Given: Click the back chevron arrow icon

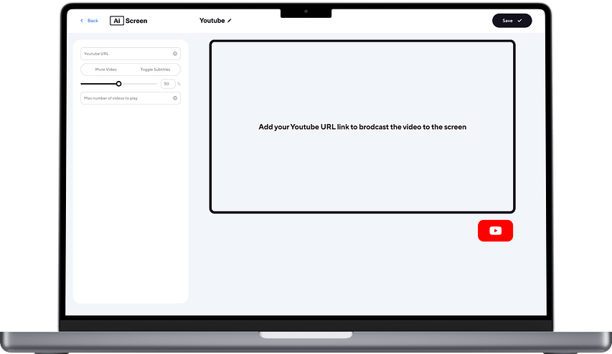Looking at the screenshot, I should click(x=82, y=21).
